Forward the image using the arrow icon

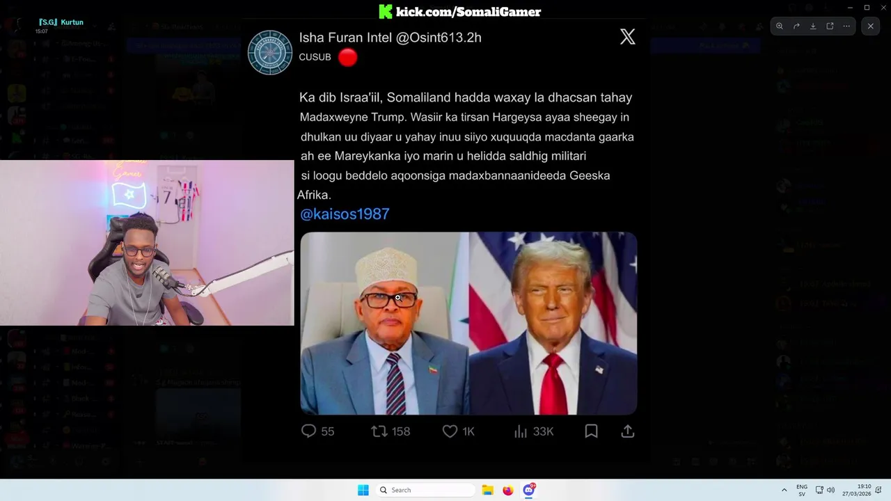point(796,26)
